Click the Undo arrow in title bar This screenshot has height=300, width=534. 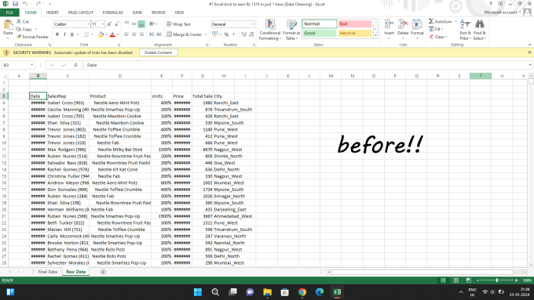25,4
